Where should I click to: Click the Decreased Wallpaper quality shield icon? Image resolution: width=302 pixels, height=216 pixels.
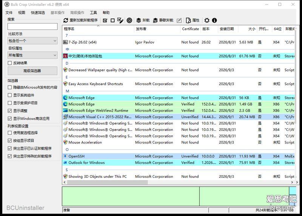click(x=65, y=70)
